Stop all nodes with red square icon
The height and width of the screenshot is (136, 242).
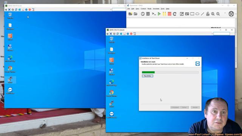169,14
